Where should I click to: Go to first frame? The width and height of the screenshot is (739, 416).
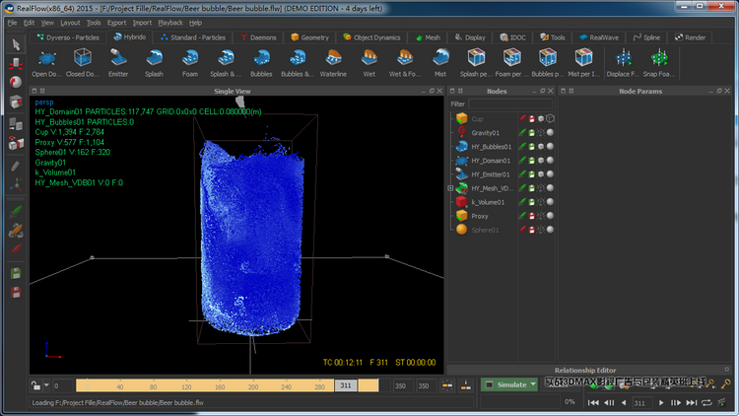[593, 402]
